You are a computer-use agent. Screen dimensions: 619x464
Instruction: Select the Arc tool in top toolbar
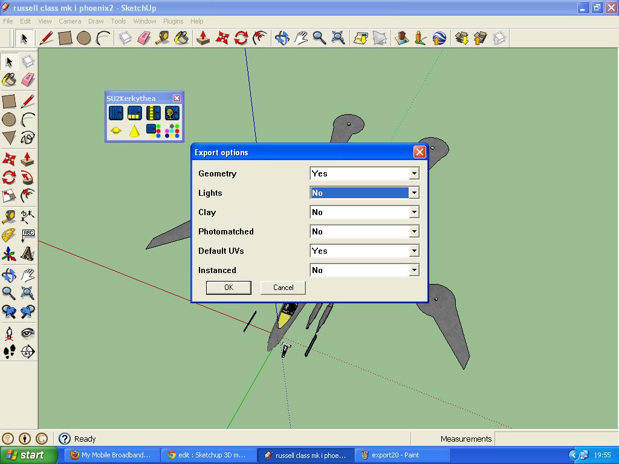pyautogui.click(x=103, y=38)
